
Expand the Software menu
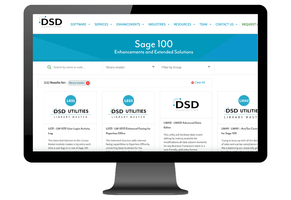[x=80, y=24]
